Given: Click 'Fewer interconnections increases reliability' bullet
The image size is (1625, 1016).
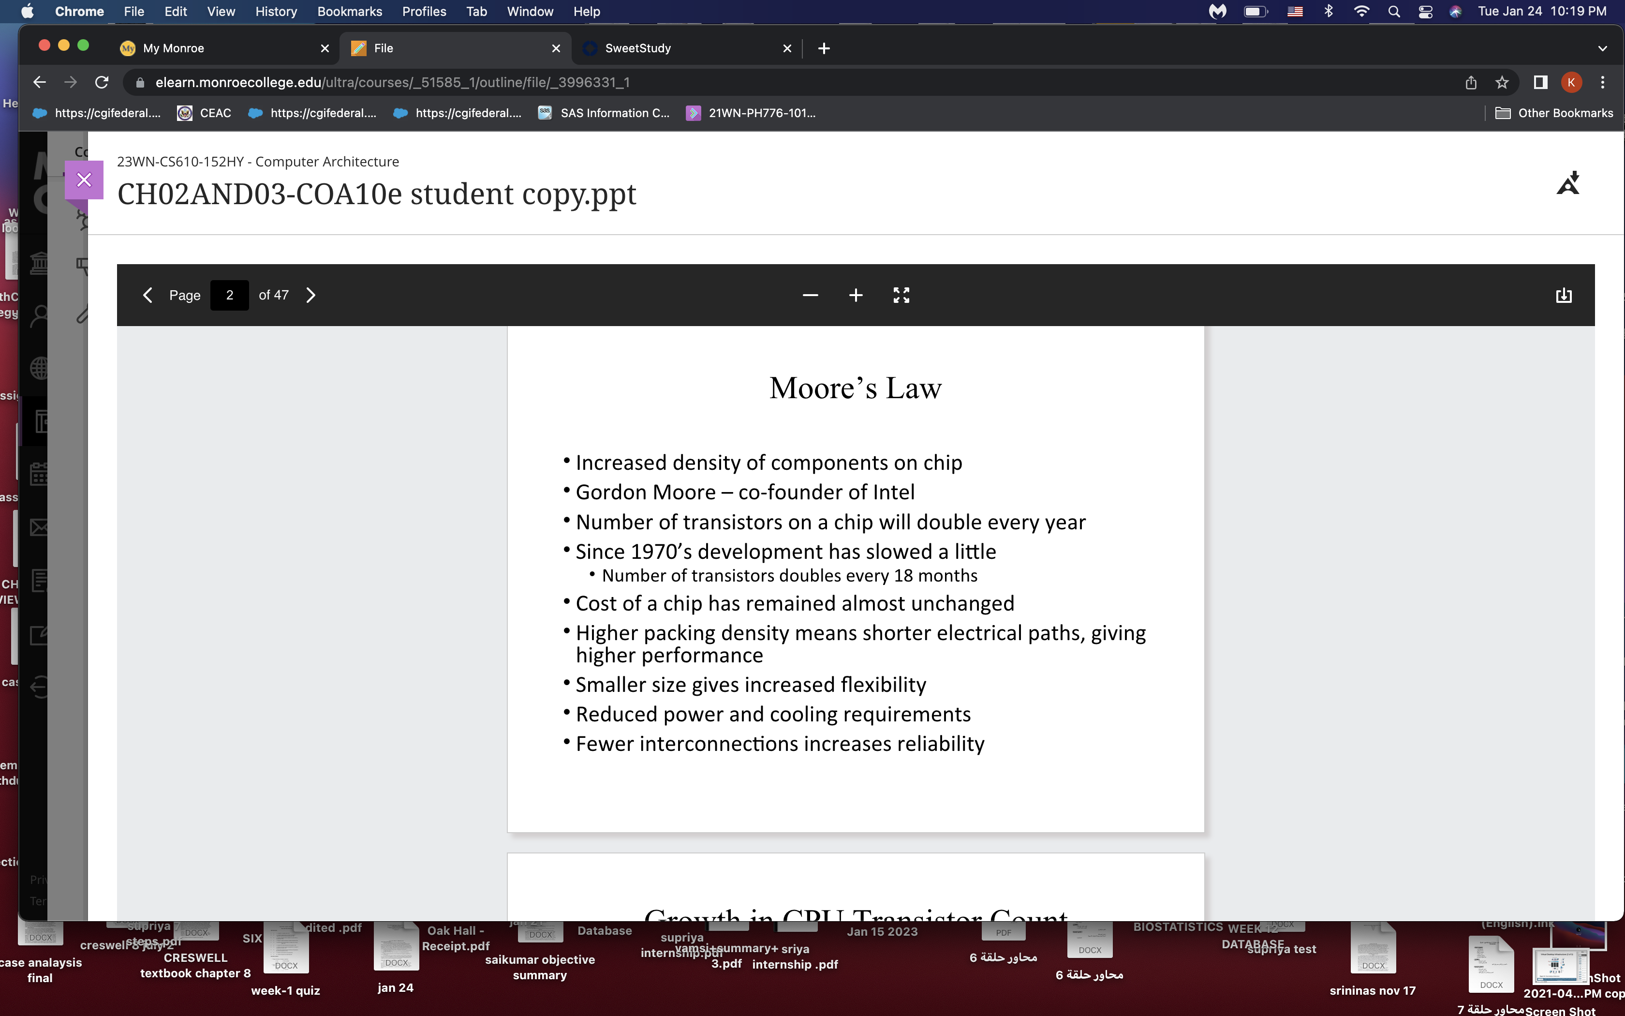Looking at the screenshot, I should coord(780,744).
